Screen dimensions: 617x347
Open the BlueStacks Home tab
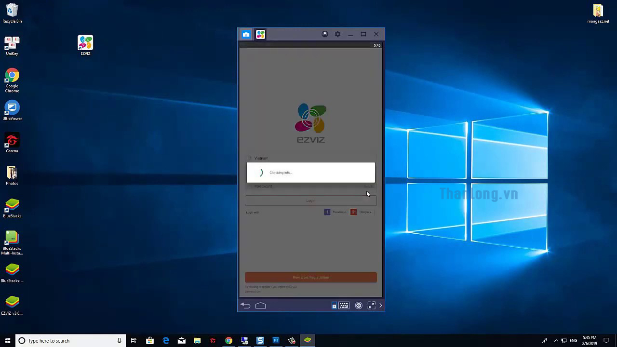pos(246,34)
